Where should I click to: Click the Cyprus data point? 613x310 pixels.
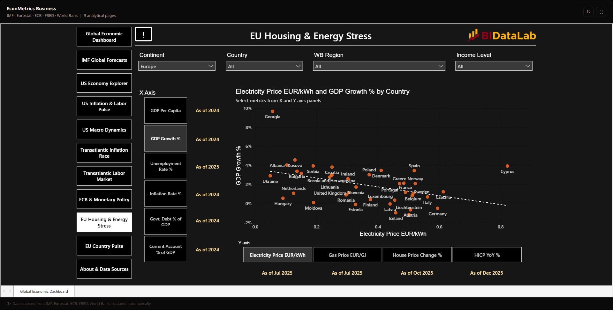507,166
